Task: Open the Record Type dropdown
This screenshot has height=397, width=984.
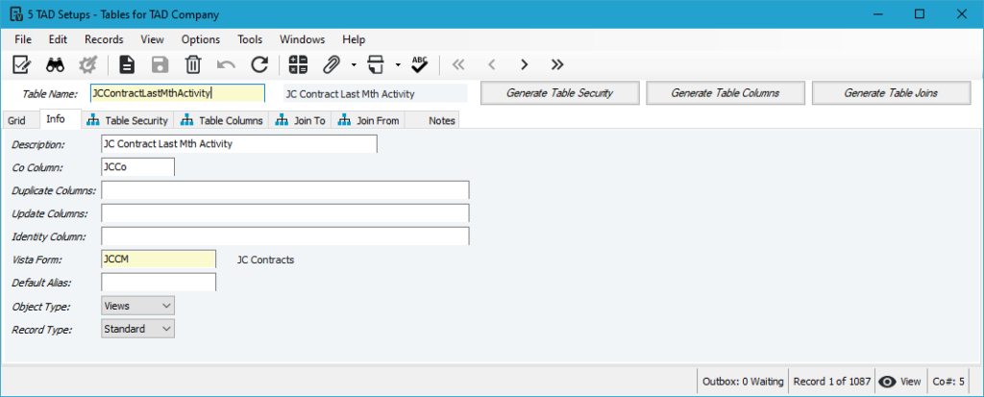Action: 137,329
